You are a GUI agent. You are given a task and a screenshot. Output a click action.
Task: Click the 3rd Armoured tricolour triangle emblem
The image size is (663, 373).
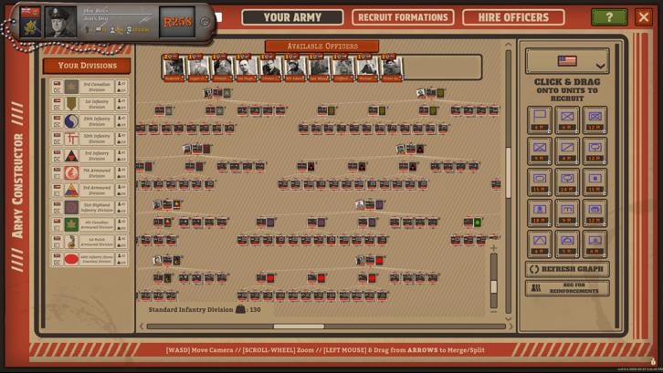pos(71,190)
